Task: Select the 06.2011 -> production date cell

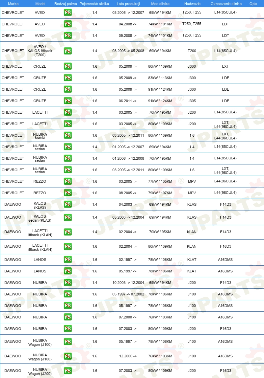Action: [x=127, y=101]
